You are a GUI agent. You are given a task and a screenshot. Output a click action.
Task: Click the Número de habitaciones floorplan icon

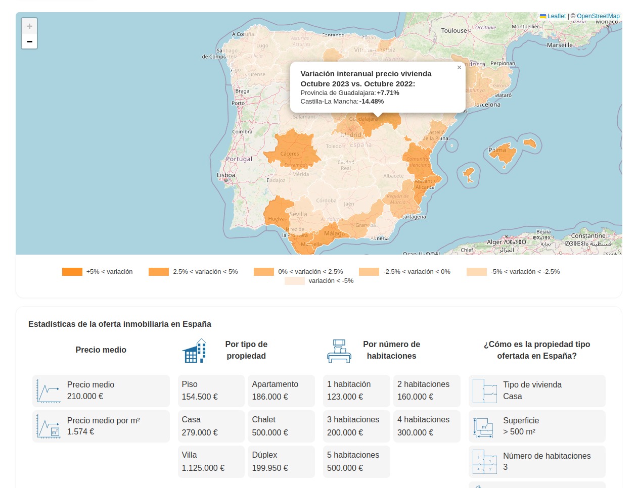pyautogui.click(x=485, y=462)
